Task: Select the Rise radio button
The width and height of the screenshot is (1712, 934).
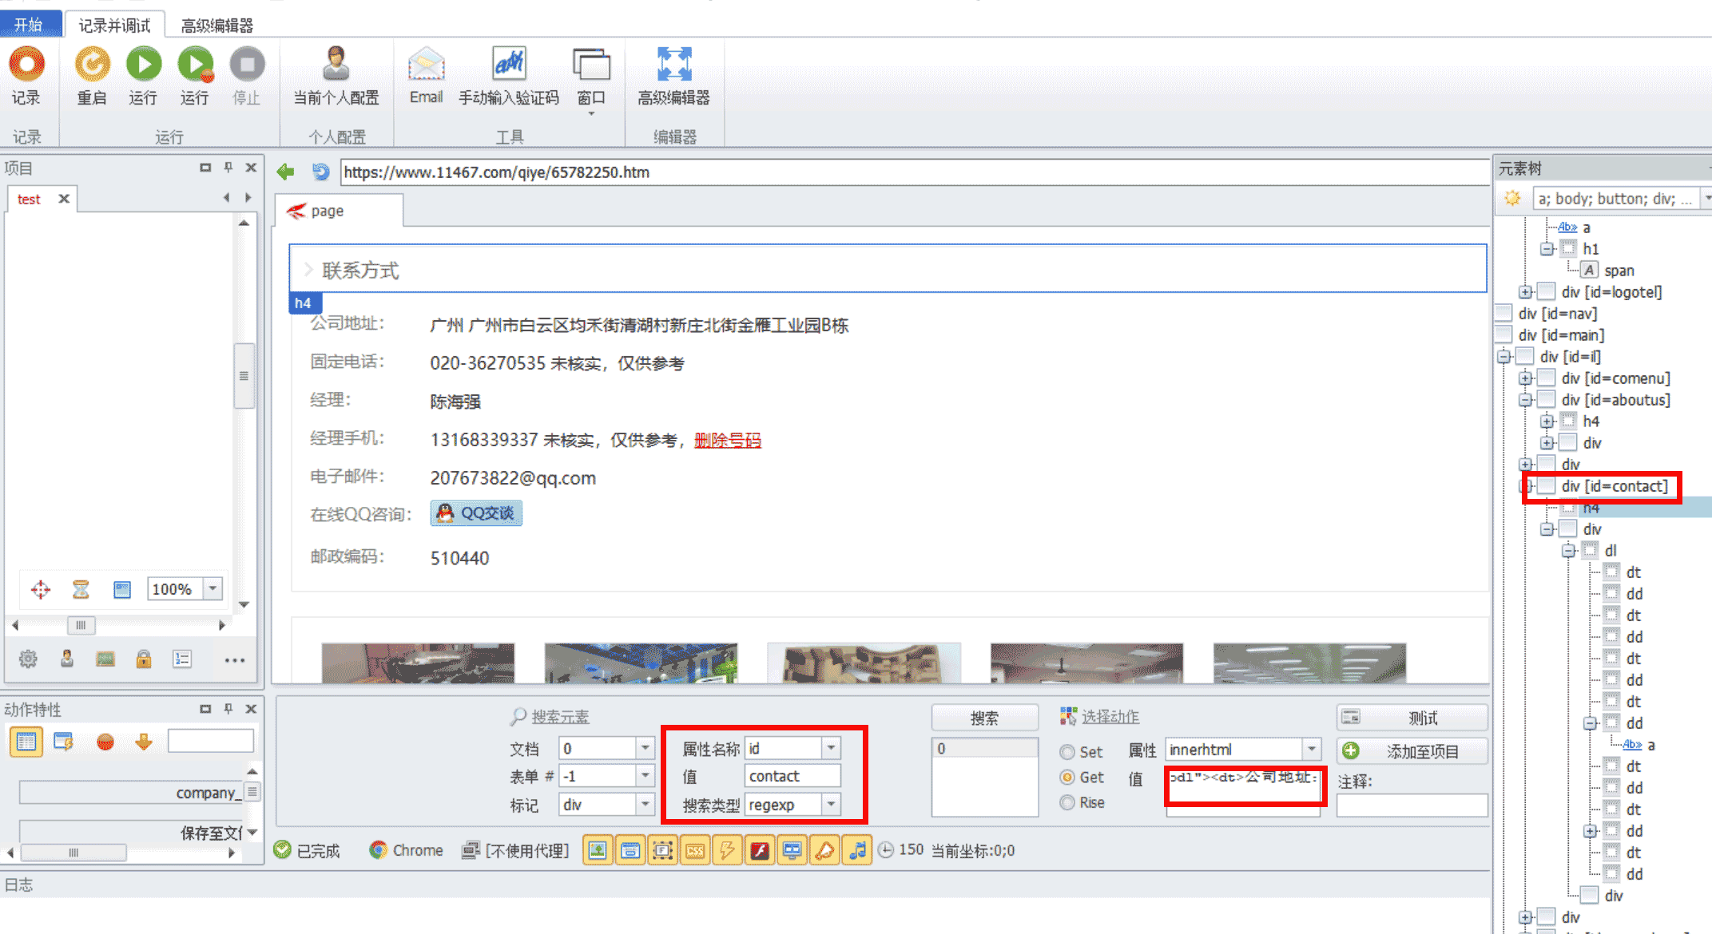Action: 1067,803
